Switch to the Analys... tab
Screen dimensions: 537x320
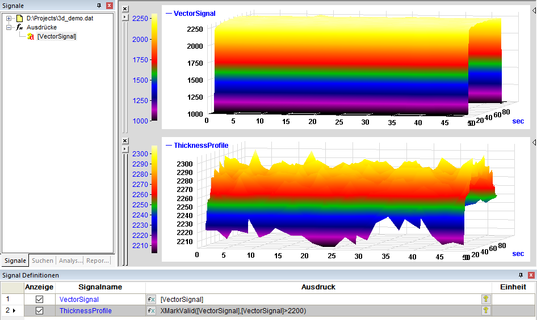point(70,261)
